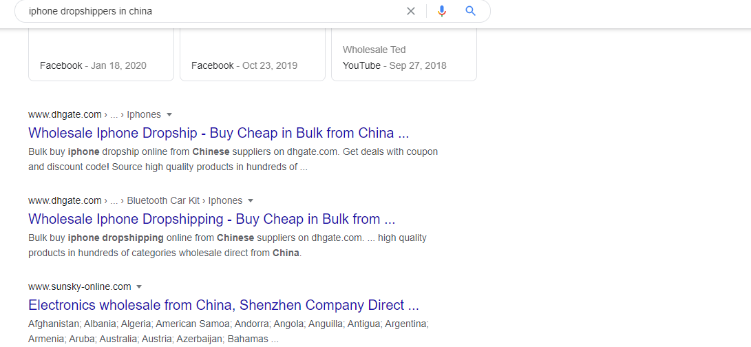Start voice search with the microphone icon
The image size is (751, 347).
442,11
